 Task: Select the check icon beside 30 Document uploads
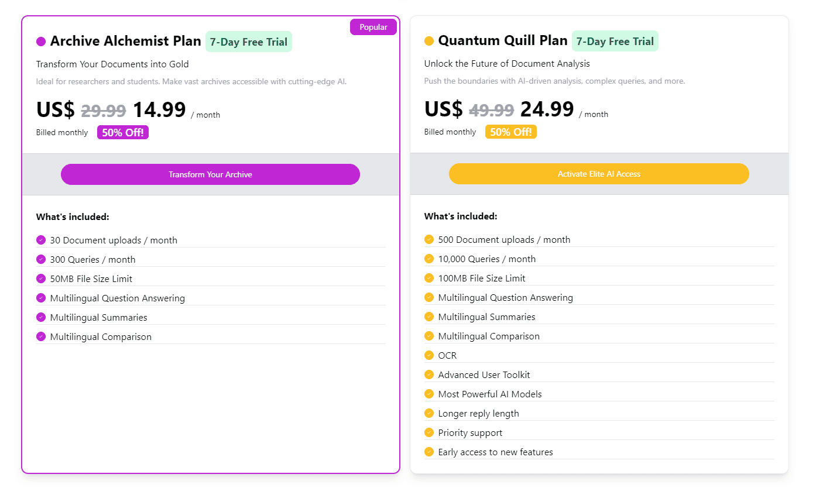[x=40, y=240]
